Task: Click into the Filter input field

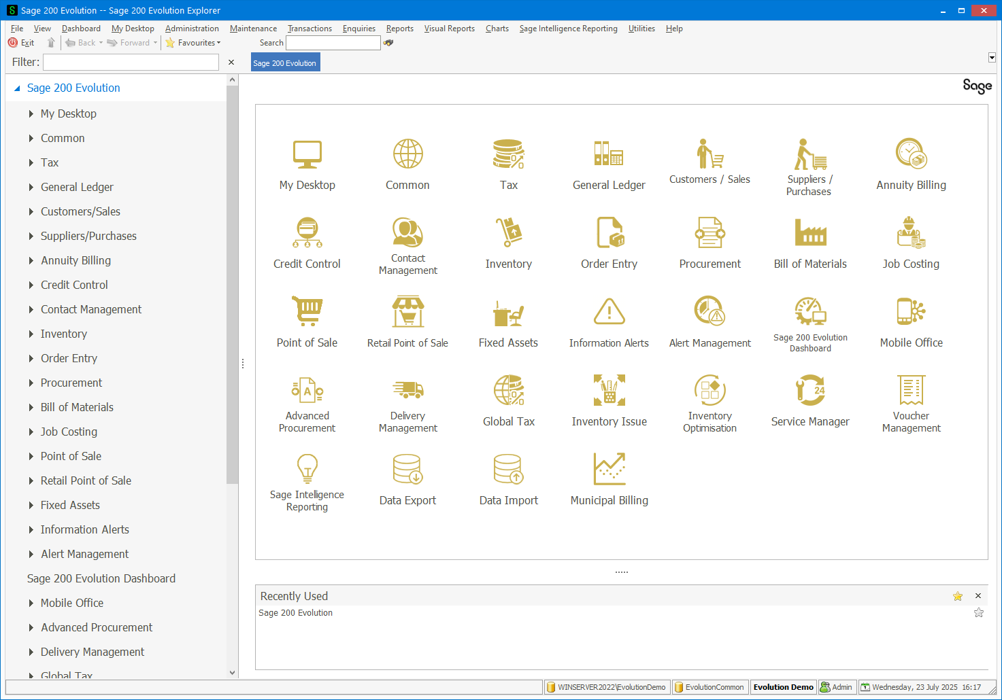Action: pyautogui.click(x=131, y=63)
